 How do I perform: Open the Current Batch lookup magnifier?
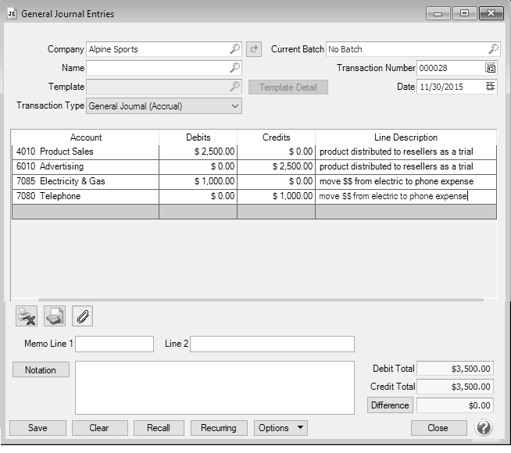tap(493, 49)
